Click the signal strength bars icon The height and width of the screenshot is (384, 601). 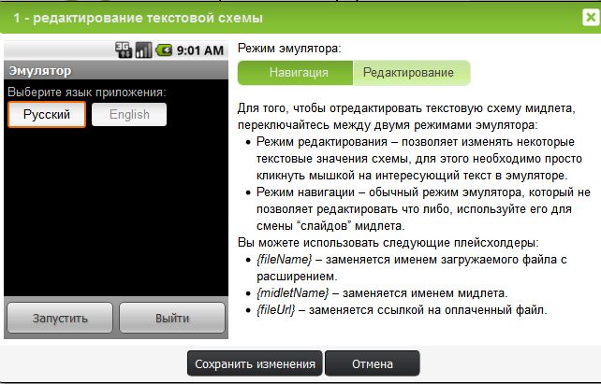144,50
